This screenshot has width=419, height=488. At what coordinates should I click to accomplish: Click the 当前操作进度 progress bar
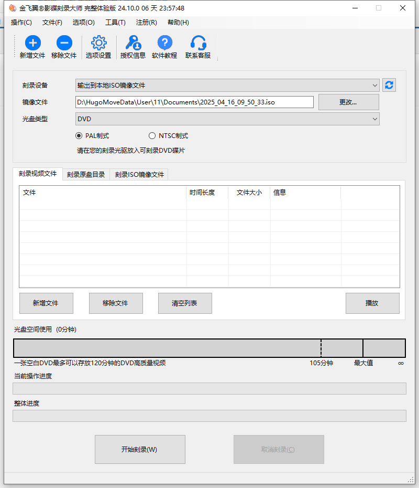point(210,389)
